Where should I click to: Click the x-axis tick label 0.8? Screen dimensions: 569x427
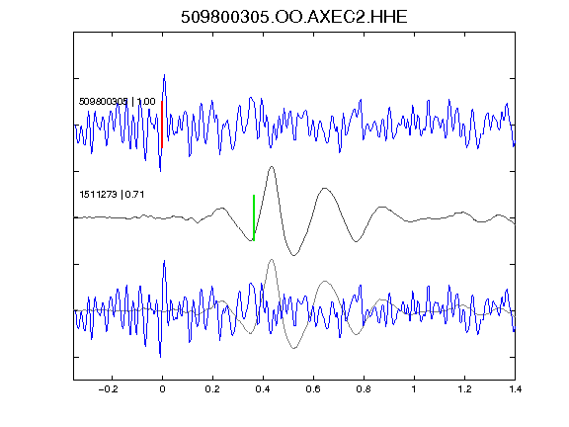[x=364, y=389]
